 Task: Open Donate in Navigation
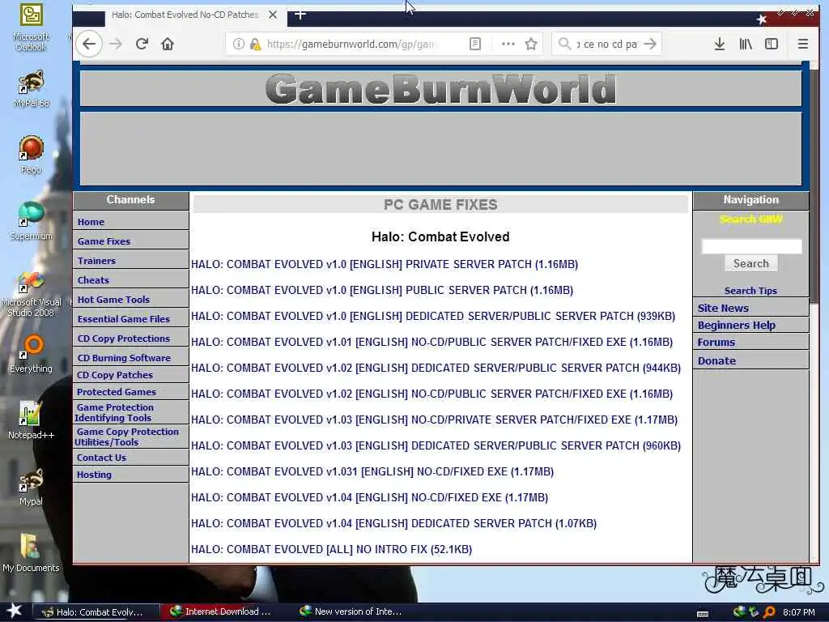[716, 360]
